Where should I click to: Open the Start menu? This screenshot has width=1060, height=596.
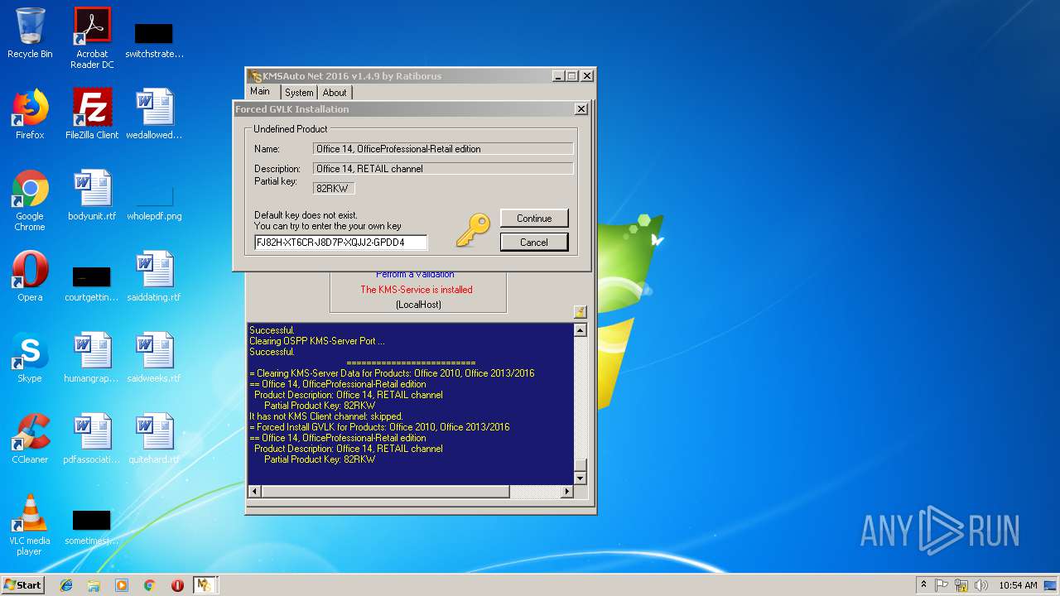point(22,585)
